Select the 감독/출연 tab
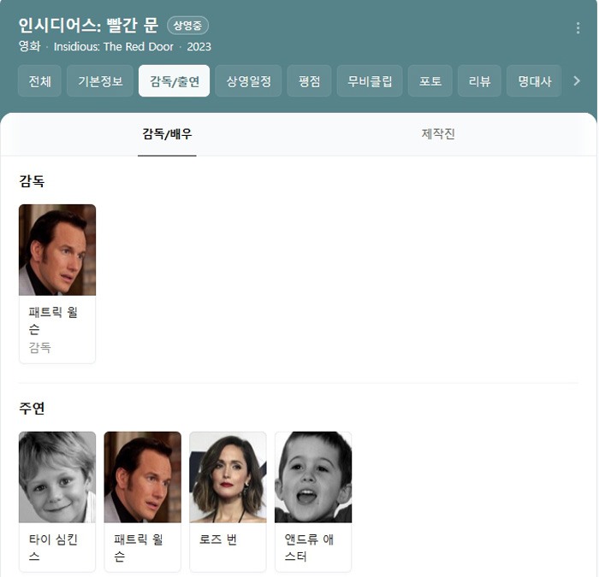The height and width of the screenshot is (577, 599). [175, 81]
